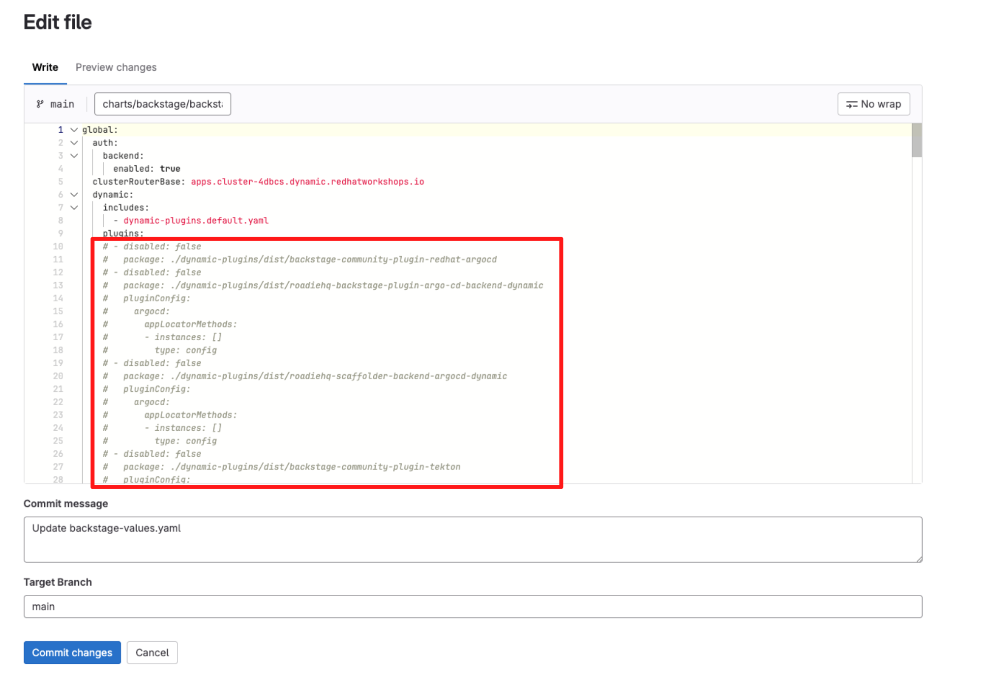Select line number 5 in the gutter
The width and height of the screenshot is (985, 679).
click(x=60, y=181)
